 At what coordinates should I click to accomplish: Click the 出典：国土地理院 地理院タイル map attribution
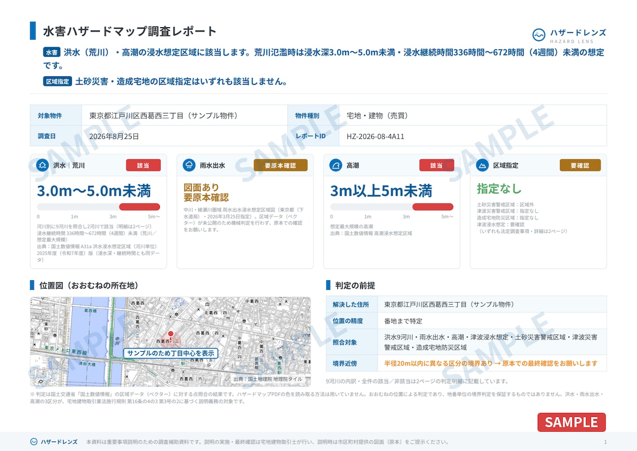(x=267, y=379)
